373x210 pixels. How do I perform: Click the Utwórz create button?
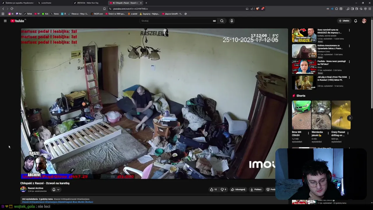pyautogui.click(x=344, y=21)
